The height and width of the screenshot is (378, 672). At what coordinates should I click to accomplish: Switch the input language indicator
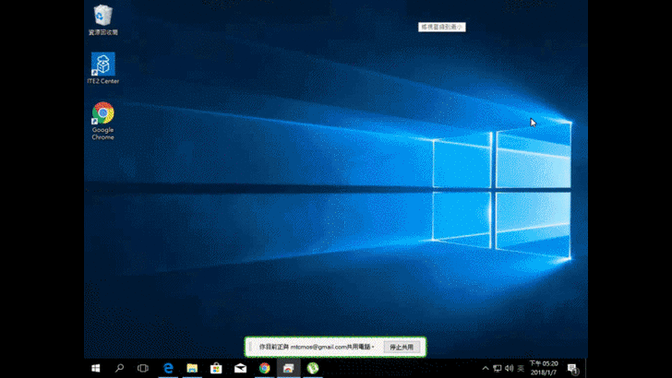pos(521,368)
